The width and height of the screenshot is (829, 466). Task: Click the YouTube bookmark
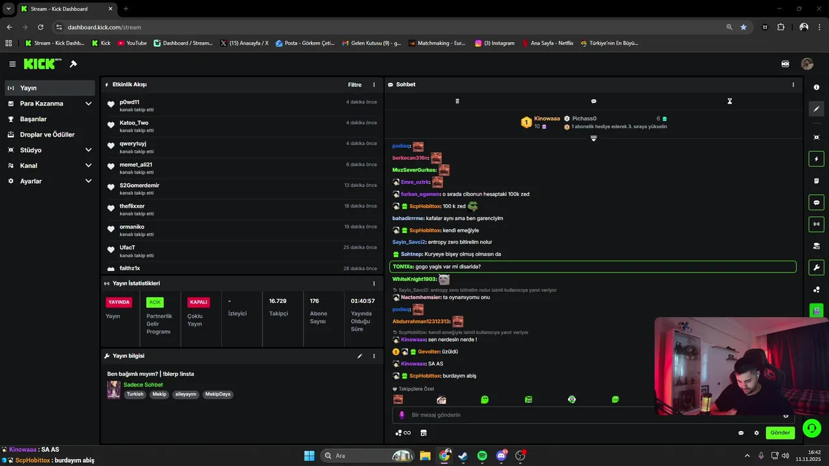132,43
